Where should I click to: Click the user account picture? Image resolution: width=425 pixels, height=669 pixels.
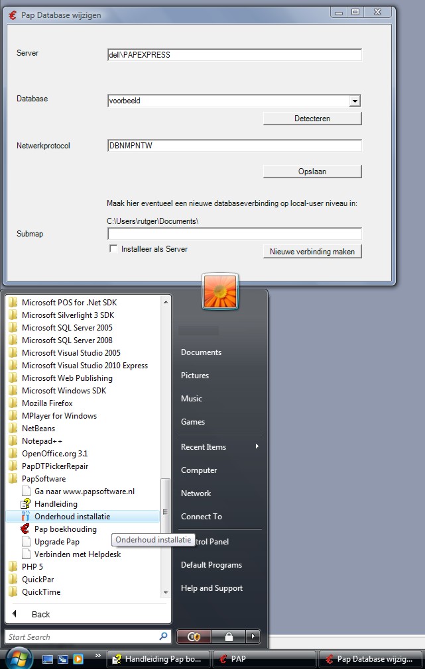point(220,290)
